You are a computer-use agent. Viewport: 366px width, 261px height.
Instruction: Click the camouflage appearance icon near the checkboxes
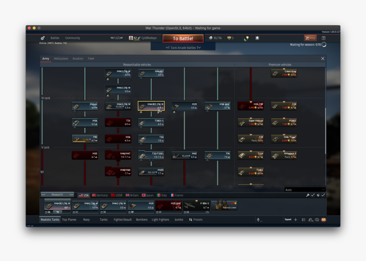(318, 195)
